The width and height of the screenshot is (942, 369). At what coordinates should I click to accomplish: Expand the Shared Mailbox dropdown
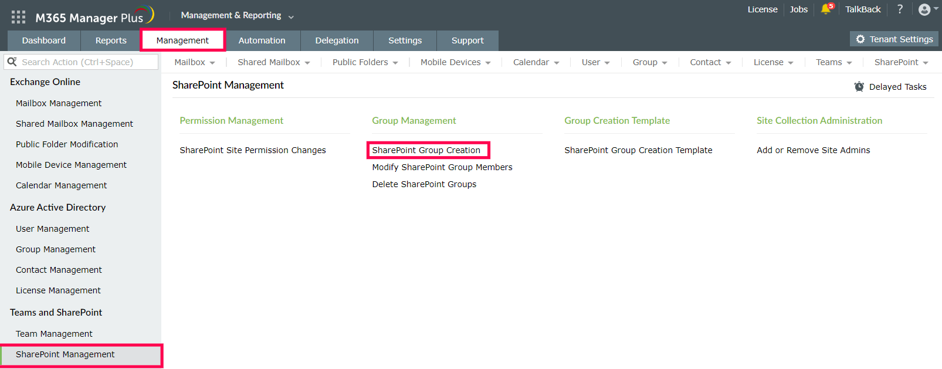coord(274,62)
